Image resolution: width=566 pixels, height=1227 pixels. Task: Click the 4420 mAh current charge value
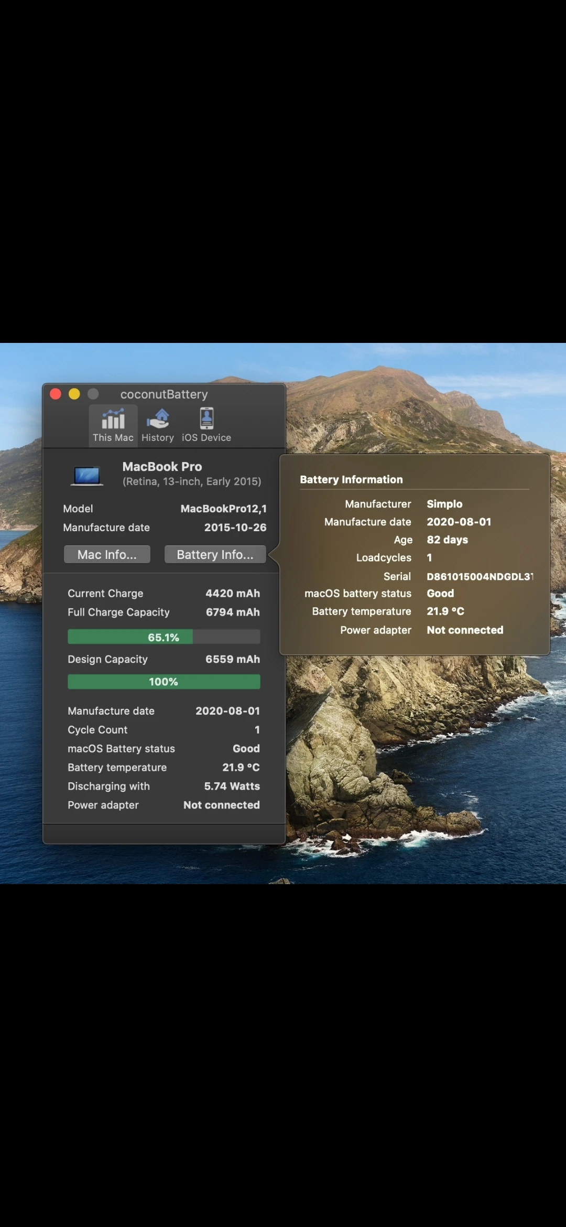point(233,593)
